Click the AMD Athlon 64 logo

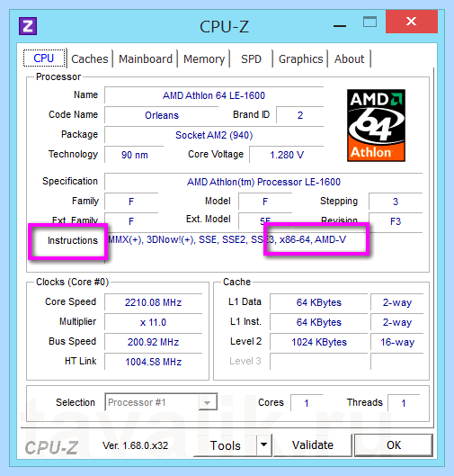376,125
